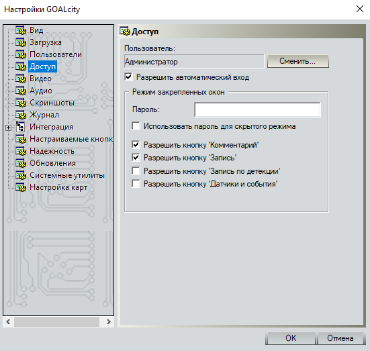370x351 pixels.
Task: Click the horizontal scrollbar thumb
Action: click(56, 321)
